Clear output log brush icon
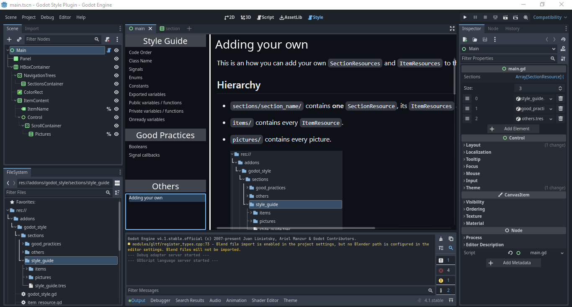This screenshot has width=572, height=307. (441, 239)
